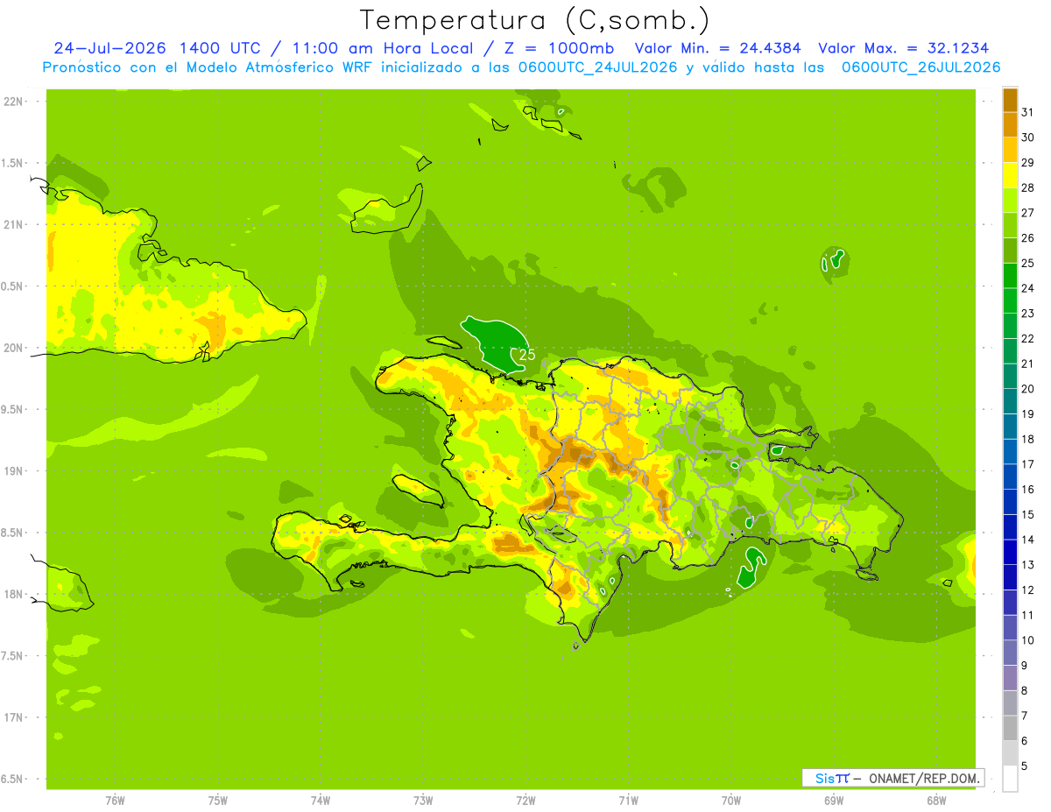Image resolution: width=1051 pixels, height=812 pixels.
Task: Click the purple colorbar swatch between 9 and 10
Action: [1010, 653]
